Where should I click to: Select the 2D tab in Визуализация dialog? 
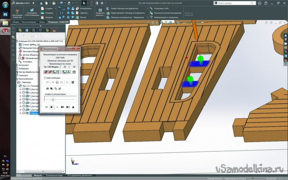pyautogui.click(x=65, y=66)
